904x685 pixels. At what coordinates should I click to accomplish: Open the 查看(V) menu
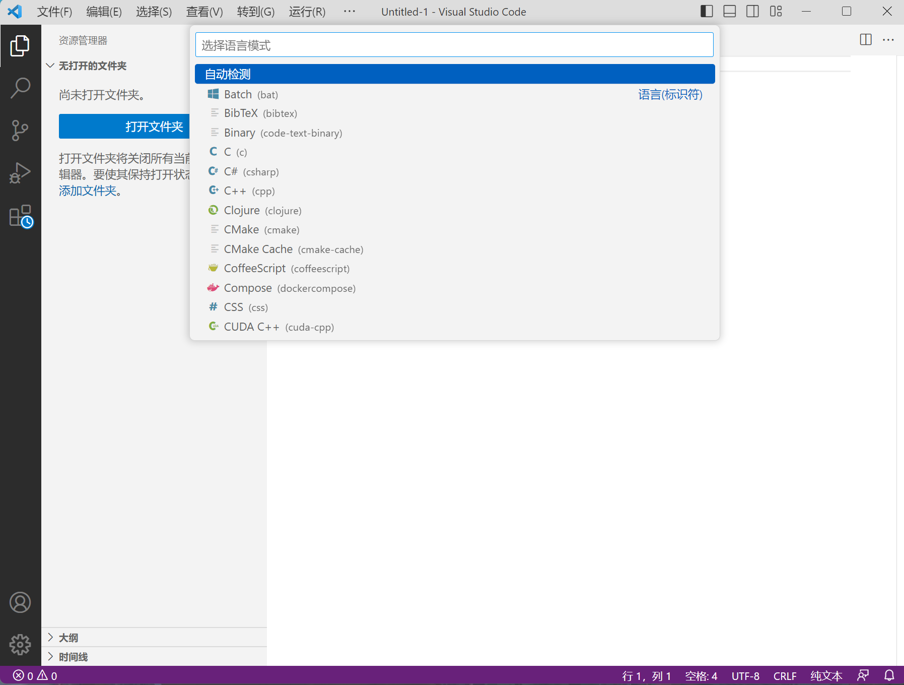tap(204, 12)
